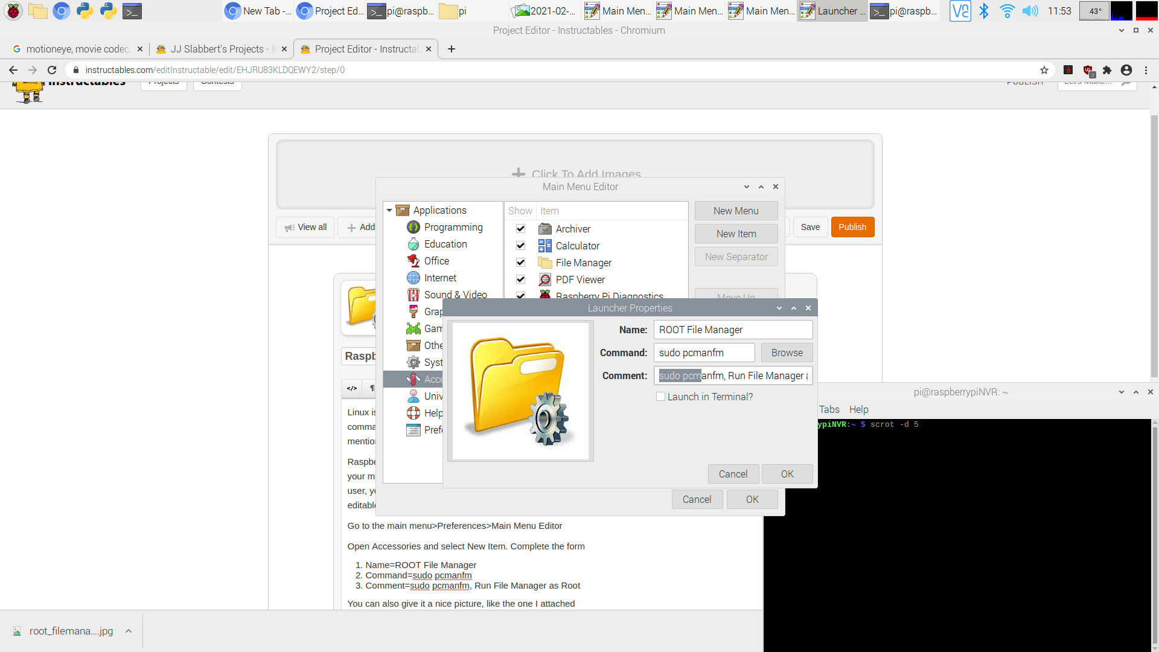Click the Archiver icon in menu list
This screenshot has height=652, width=1159.
click(x=544, y=228)
